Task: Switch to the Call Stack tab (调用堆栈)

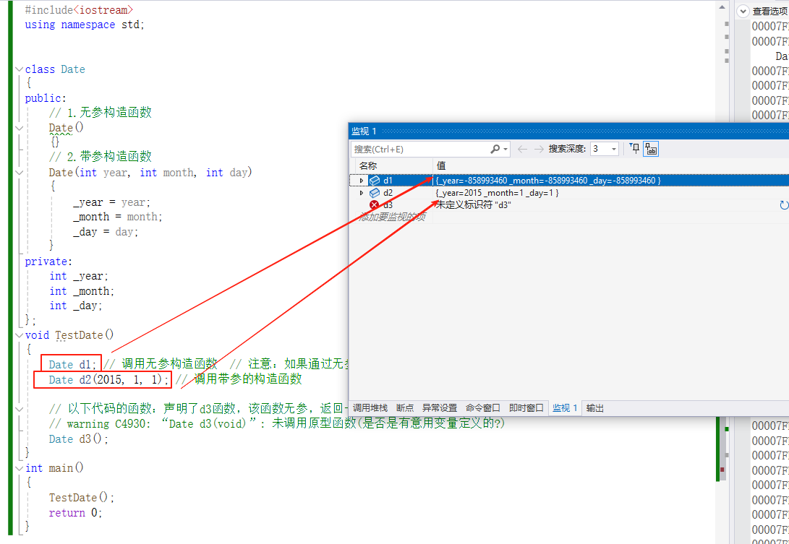Action: pyautogui.click(x=370, y=407)
